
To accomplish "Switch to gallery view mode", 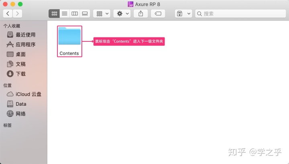I will click(x=85, y=14).
